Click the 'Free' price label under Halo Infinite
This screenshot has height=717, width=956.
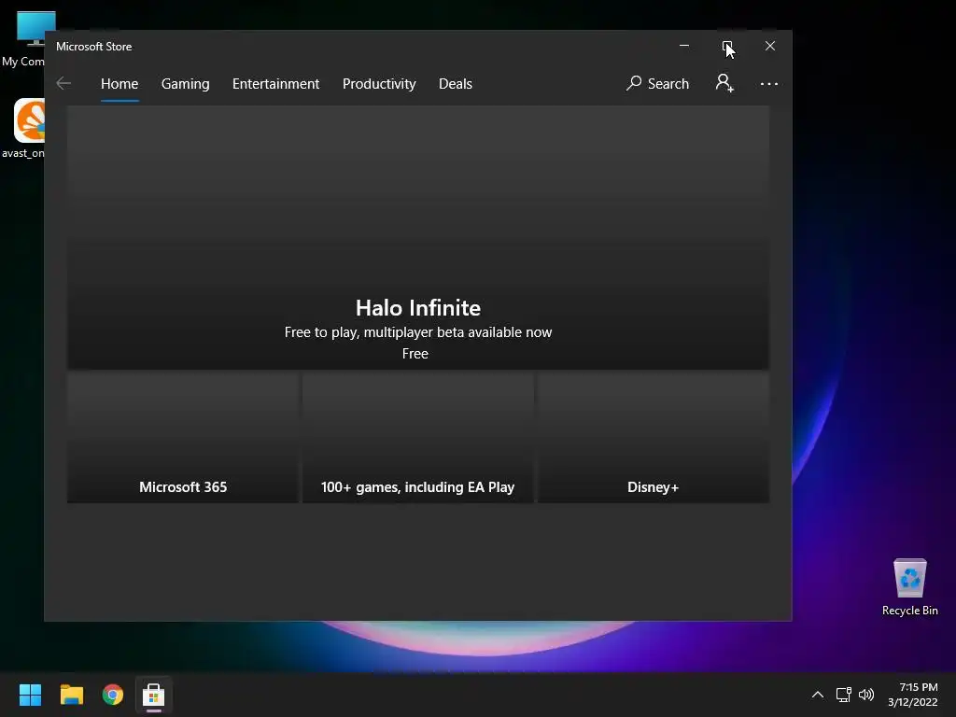click(415, 354)
